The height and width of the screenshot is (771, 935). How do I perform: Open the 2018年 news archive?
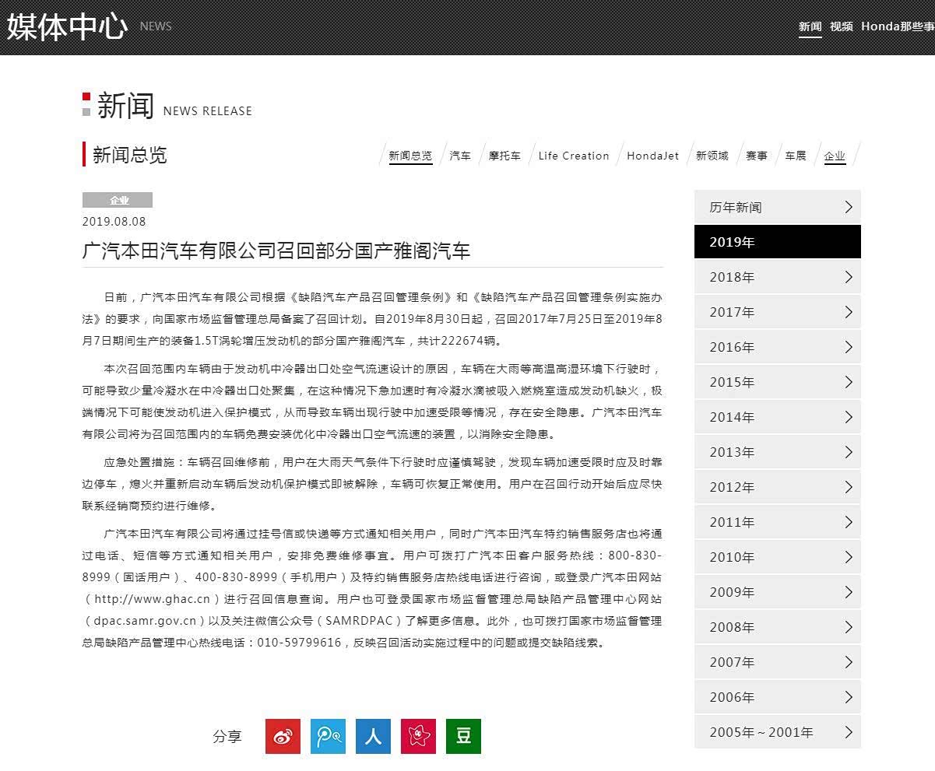pos(777,277)
